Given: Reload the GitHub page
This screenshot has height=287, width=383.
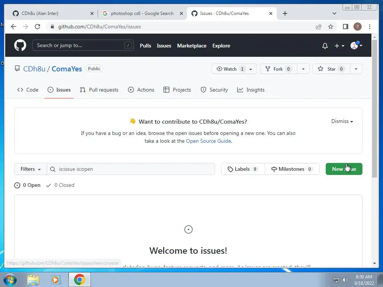Looking at the screenshot, I should coord(37,27).
